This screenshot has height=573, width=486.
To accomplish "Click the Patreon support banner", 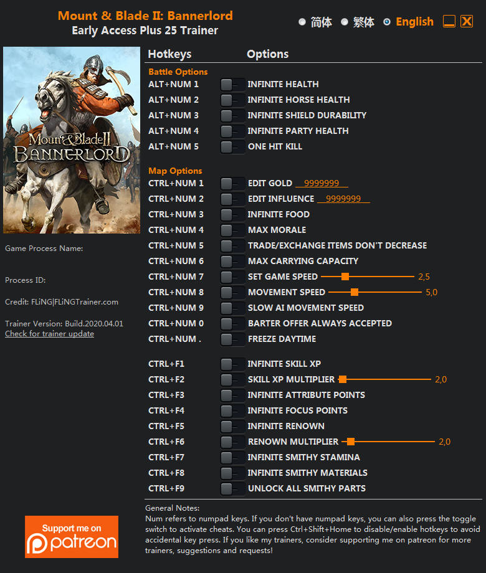I will (x=71, y=536).
